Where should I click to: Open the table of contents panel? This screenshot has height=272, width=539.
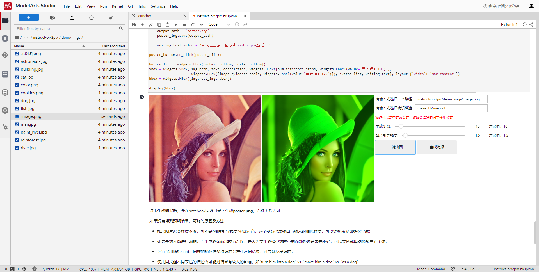(x=5, y=74)
